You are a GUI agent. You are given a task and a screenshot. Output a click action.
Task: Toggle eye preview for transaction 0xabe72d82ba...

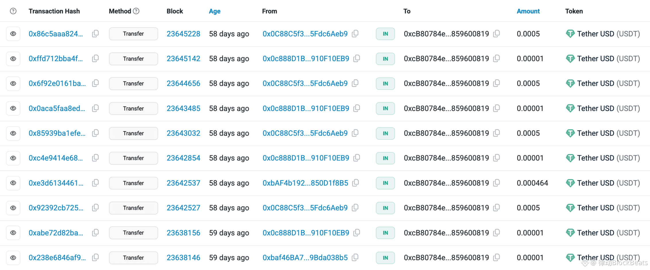13,233
